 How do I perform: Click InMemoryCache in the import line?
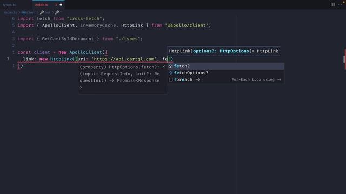tap(98, 25)
